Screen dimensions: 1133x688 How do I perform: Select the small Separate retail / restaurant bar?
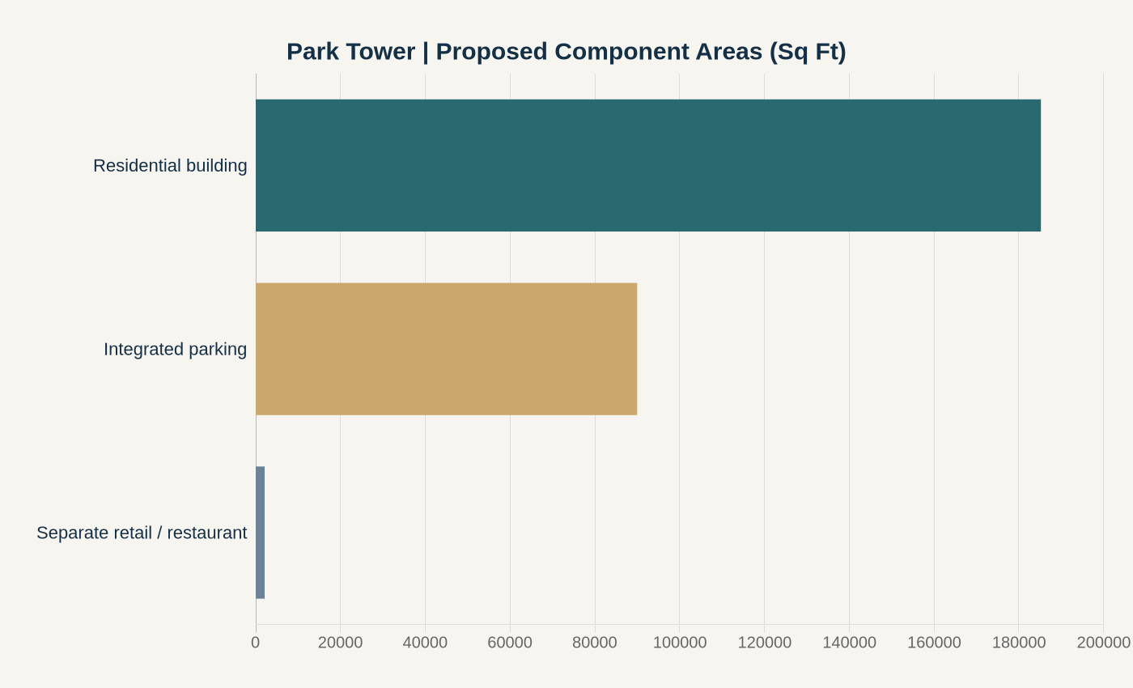(261, 533)
